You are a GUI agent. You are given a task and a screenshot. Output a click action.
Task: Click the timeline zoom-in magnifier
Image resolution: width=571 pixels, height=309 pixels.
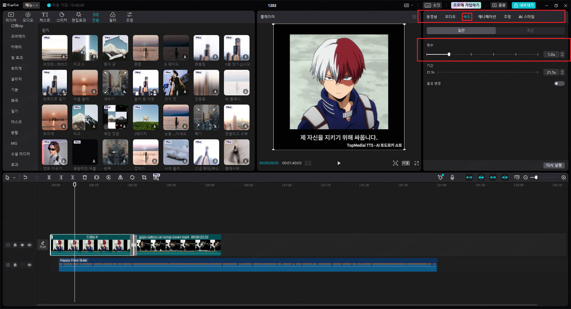point(564,177)
